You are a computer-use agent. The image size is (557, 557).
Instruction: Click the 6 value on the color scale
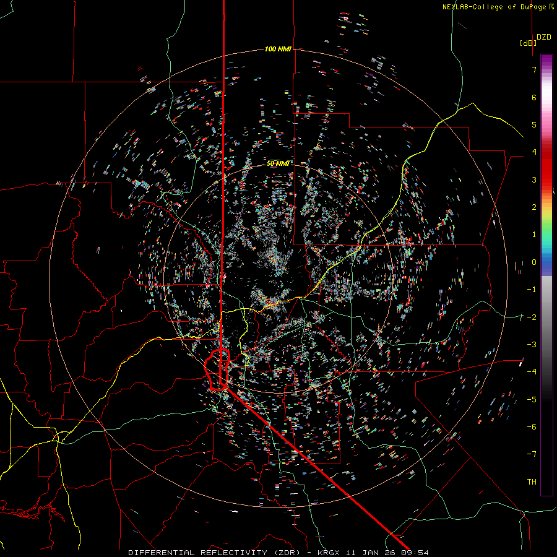534,97
